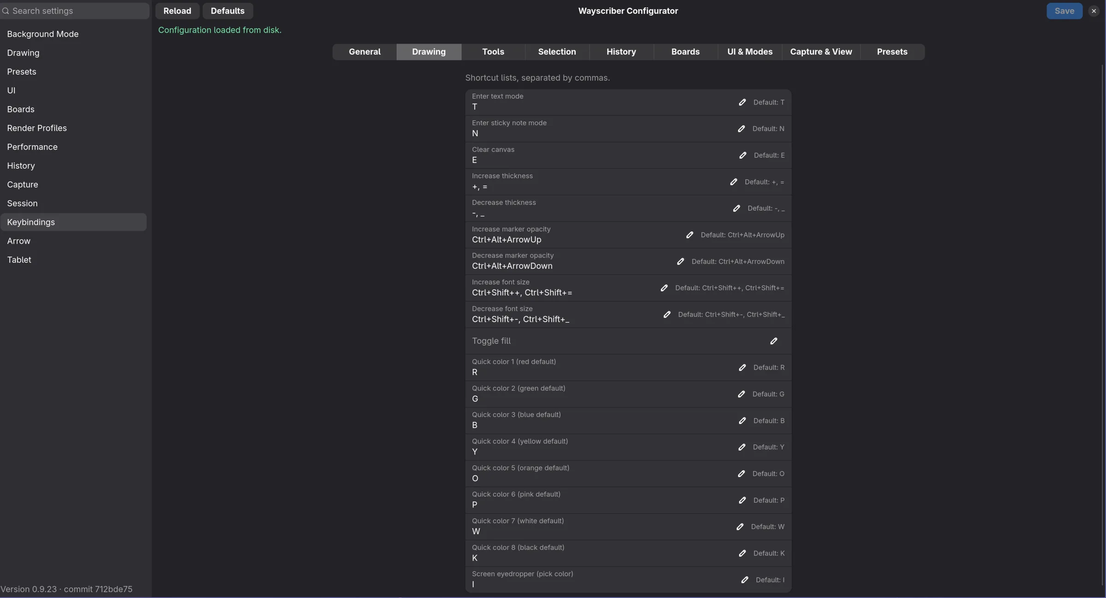Viewport: 1106px width, 598px height.
Task: Switch to the History keybindings tab
Action: tap(621, 52)
